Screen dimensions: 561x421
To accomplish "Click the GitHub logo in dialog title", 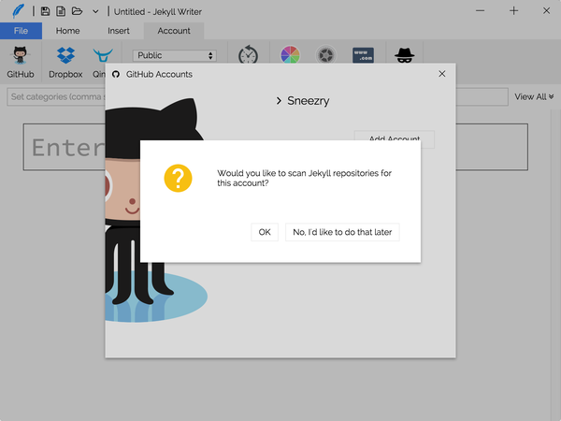I will (x=116, y=74).
